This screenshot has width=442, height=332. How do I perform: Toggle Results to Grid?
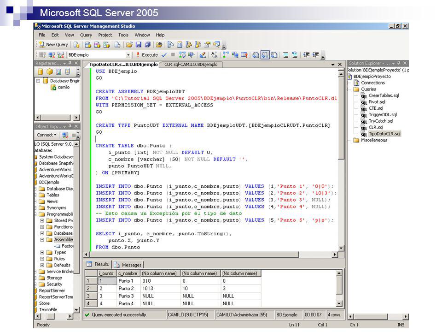point(265,55)
